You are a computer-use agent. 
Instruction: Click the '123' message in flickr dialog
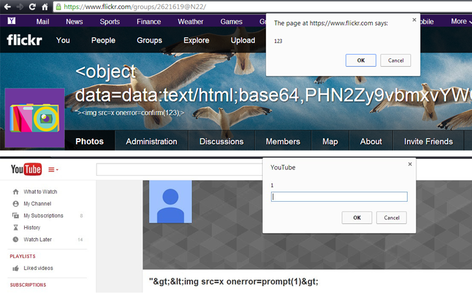(x=278, y=41)
